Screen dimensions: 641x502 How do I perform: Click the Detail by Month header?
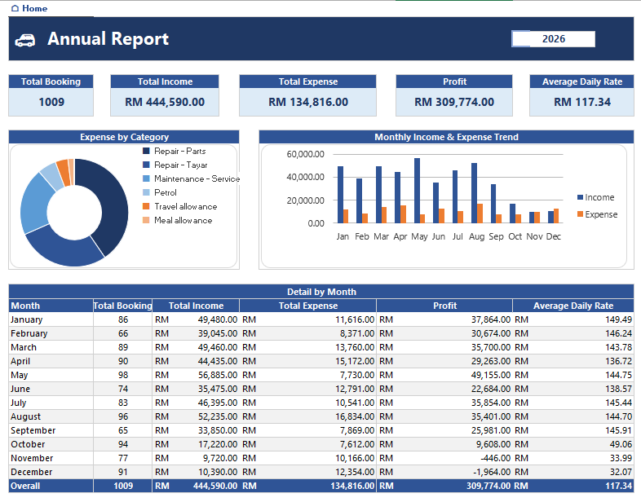[321, 292]
